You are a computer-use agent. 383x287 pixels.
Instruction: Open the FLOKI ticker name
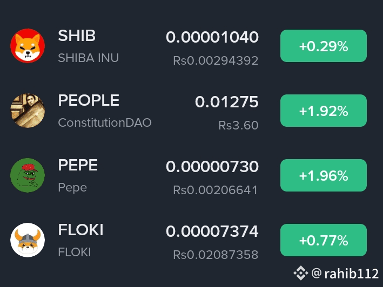pyautogui.click(x=80, y=230)
